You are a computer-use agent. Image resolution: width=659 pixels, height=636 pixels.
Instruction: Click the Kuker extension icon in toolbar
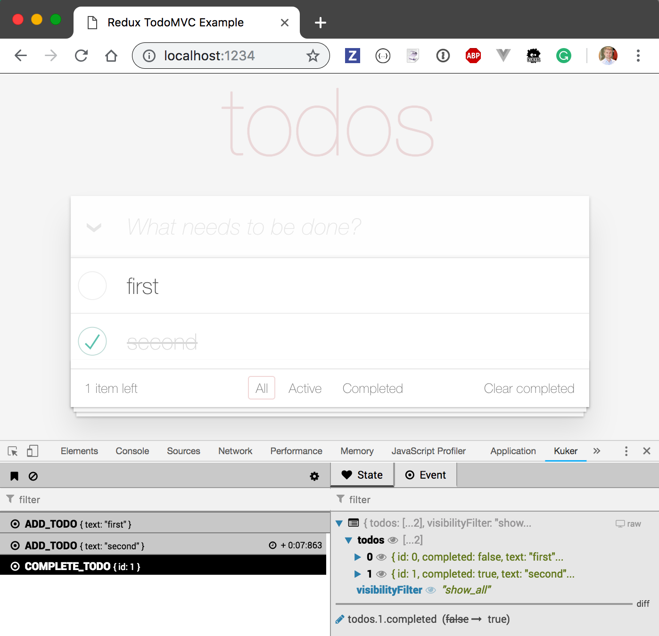534,56
